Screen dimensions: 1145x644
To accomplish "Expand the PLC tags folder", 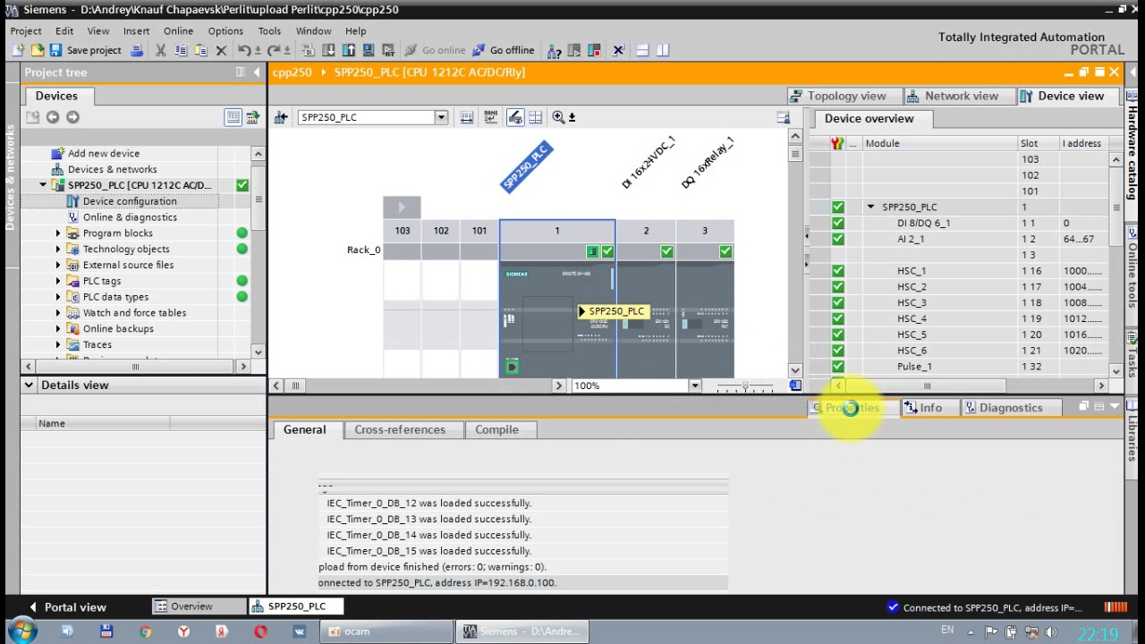I will [59, 281].
